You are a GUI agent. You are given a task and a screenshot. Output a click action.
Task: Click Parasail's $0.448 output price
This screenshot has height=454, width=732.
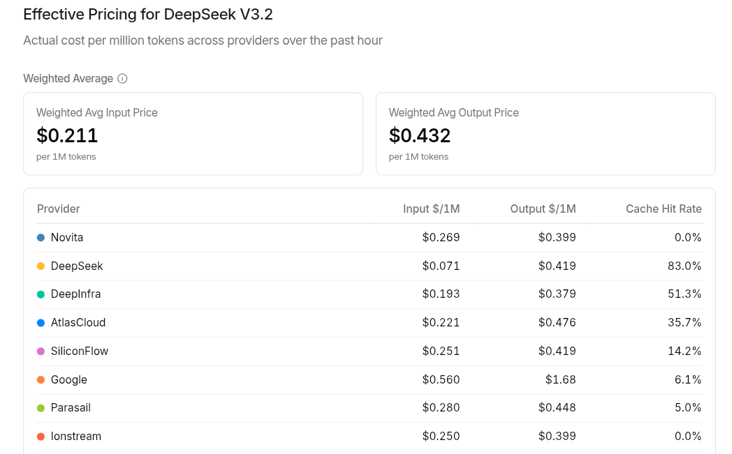(x=557, y=408)
